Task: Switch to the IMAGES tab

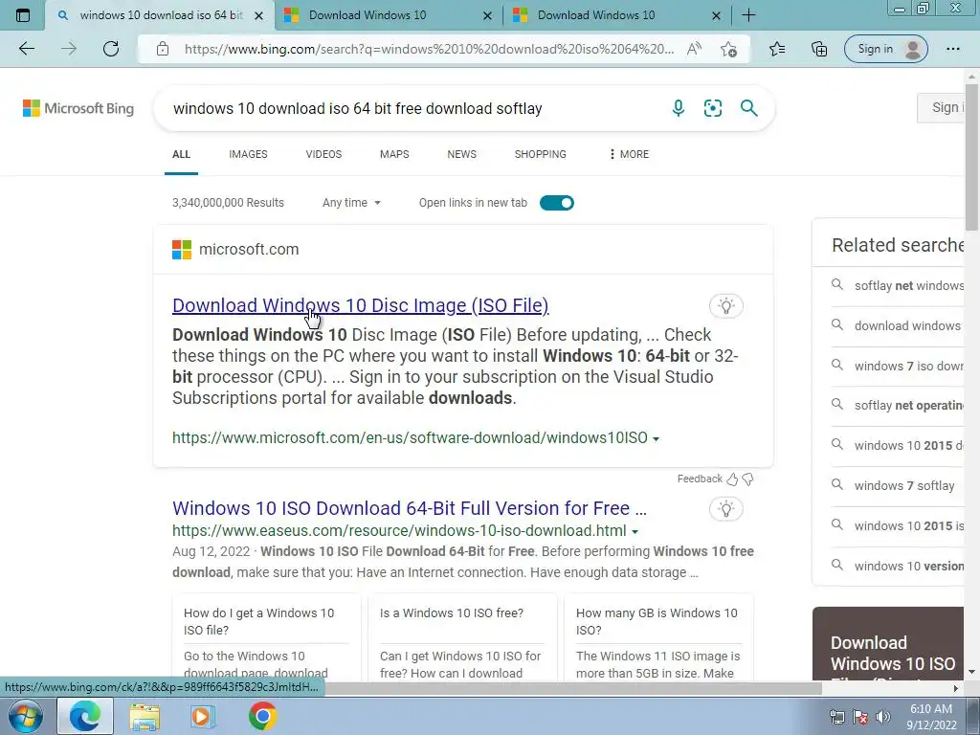Action: click(x=248, y=154)
